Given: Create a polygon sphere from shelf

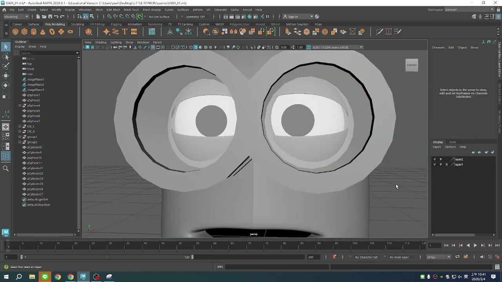Looking at the screenshot, I should tap(15, 32).
